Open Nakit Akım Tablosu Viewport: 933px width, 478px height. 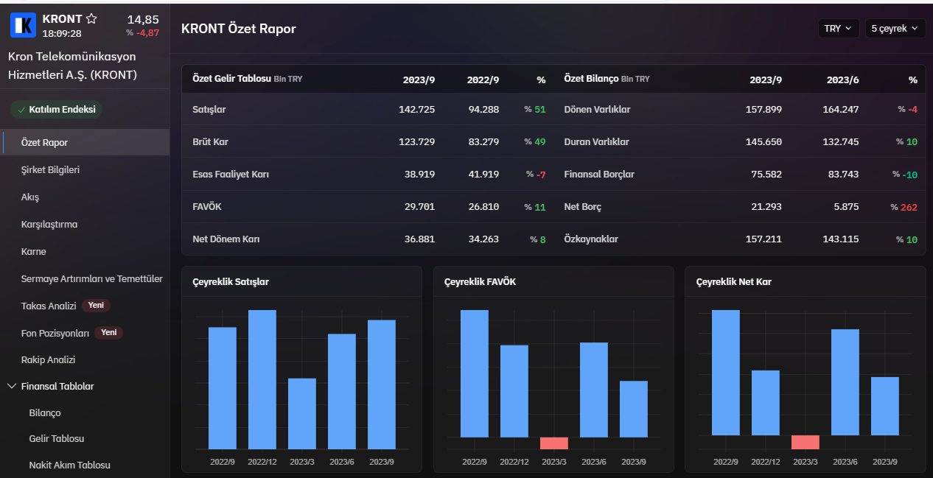coord(70,465)
